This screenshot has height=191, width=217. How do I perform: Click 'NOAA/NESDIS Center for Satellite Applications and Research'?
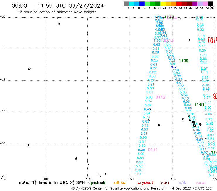(x=118, y=189)
